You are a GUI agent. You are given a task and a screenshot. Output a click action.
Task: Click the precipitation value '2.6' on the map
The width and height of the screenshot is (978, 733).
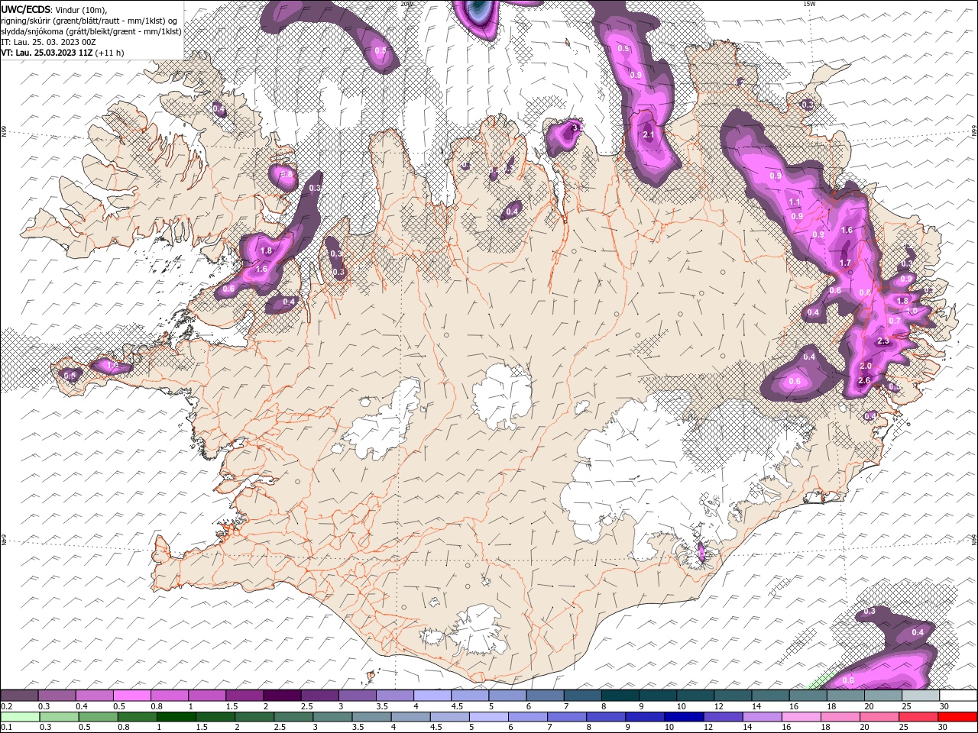[864, 380]
